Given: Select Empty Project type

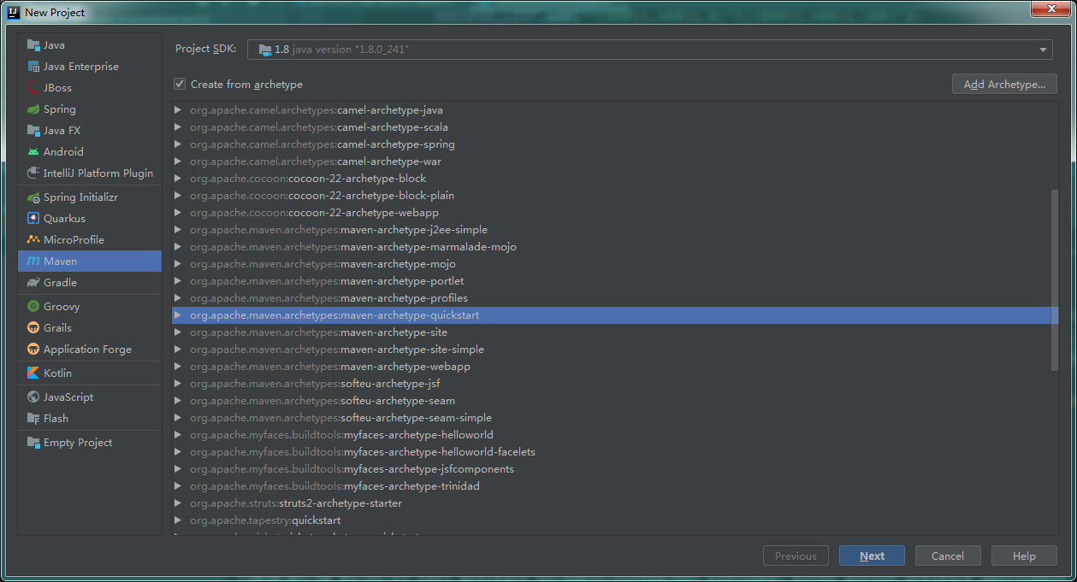Looking at the screenshot, I should tap(90, 443).
